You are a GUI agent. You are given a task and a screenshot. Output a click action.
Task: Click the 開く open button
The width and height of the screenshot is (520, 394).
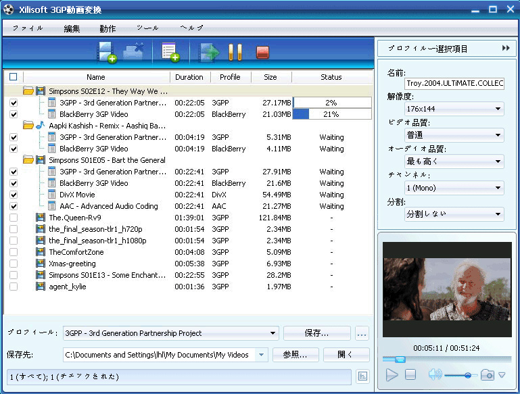click(346, 355)
